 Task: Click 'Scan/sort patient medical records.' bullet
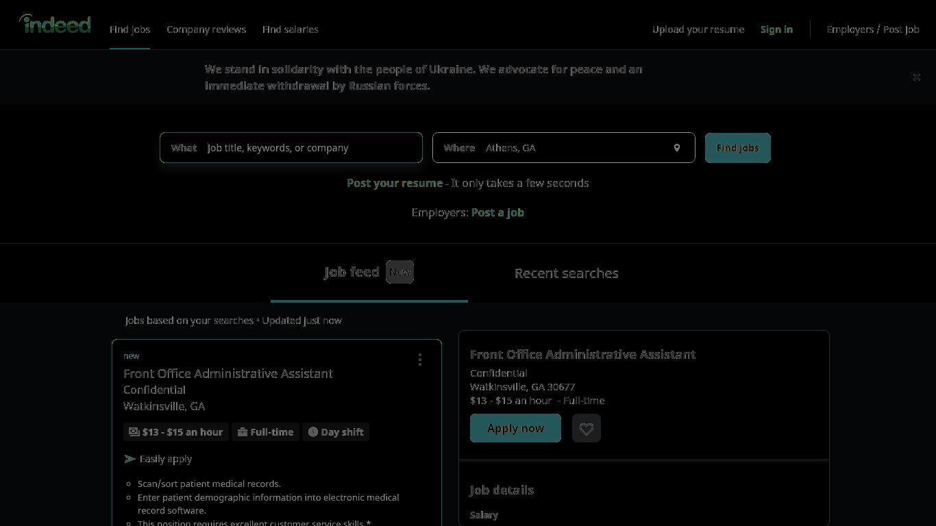pyautogui.click(x=209, y=484)
